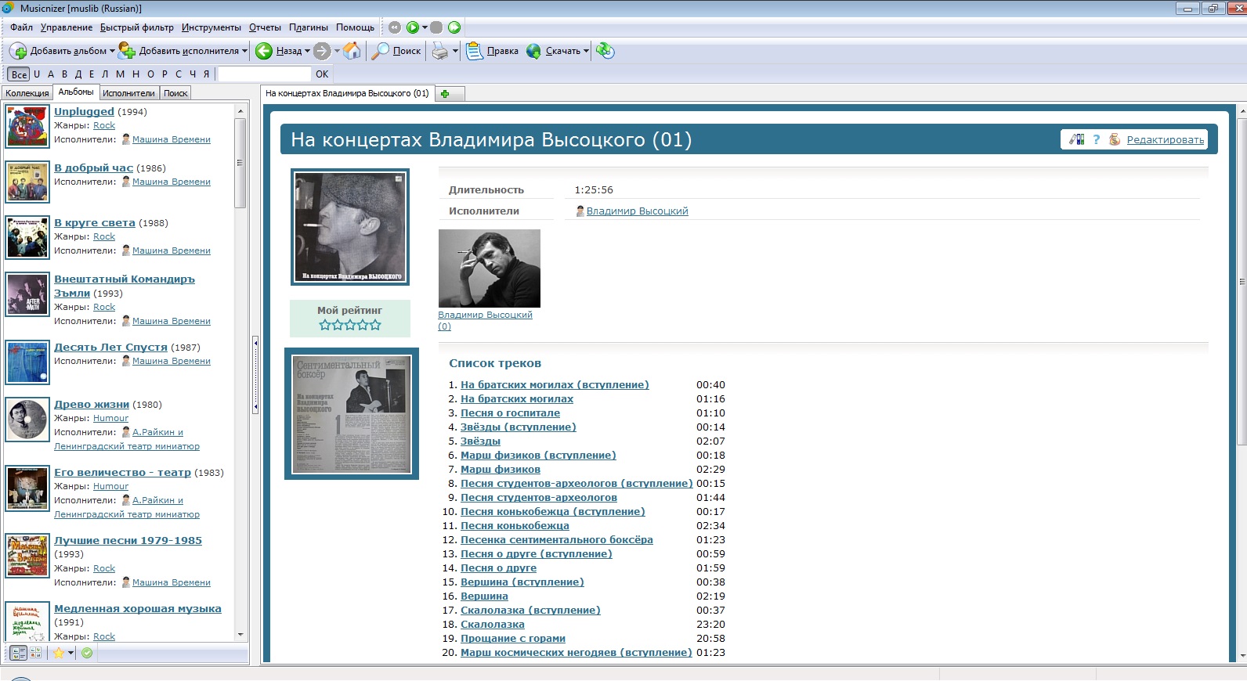Open the track Прощание с горами
1247x681 pixels.
[513, 639]
